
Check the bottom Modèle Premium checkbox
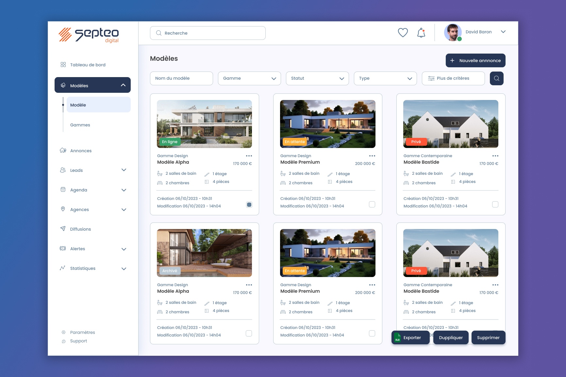(x=372, y=334)
